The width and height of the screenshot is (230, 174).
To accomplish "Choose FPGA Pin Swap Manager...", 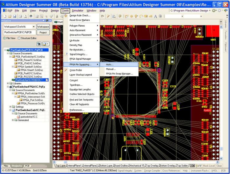I will [x=119, y=74].
